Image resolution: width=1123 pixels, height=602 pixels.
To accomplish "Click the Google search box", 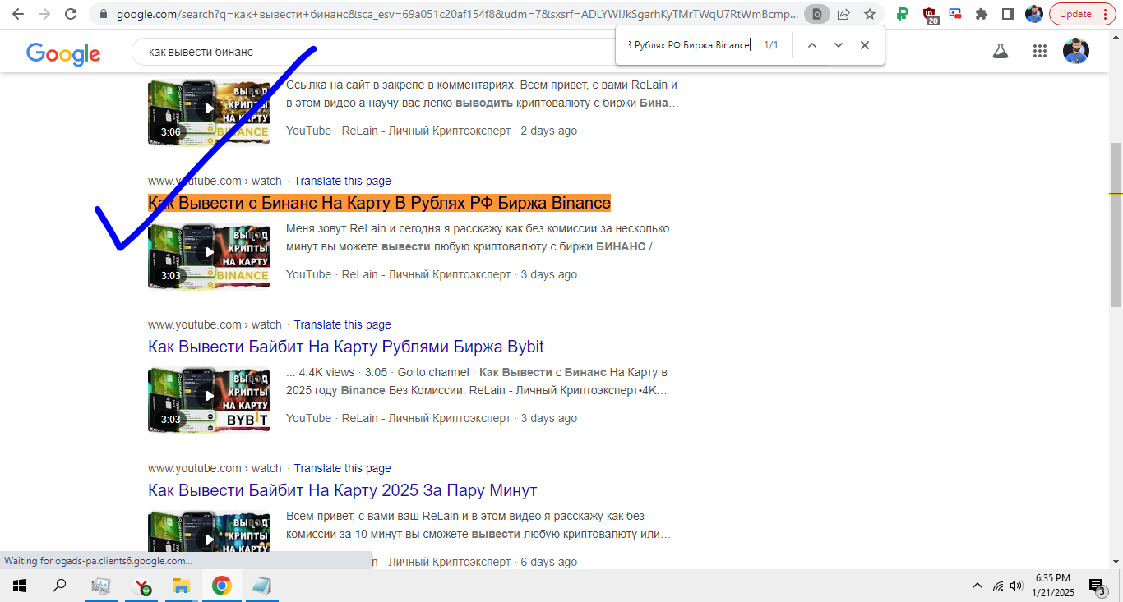I will click(x=374, y=52).
